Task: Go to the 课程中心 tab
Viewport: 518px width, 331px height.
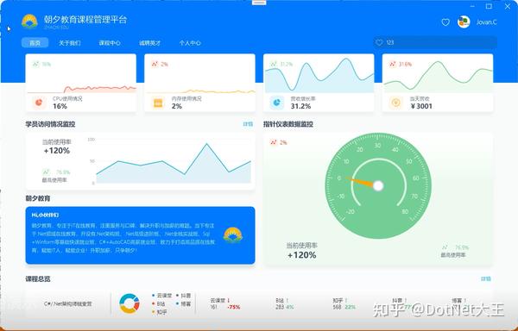Action: tap(110, 43)
